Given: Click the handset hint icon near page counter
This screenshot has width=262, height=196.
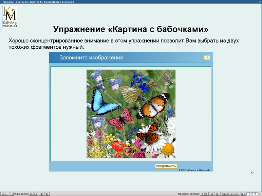Looking at the screenshot, I should [243, 193].
